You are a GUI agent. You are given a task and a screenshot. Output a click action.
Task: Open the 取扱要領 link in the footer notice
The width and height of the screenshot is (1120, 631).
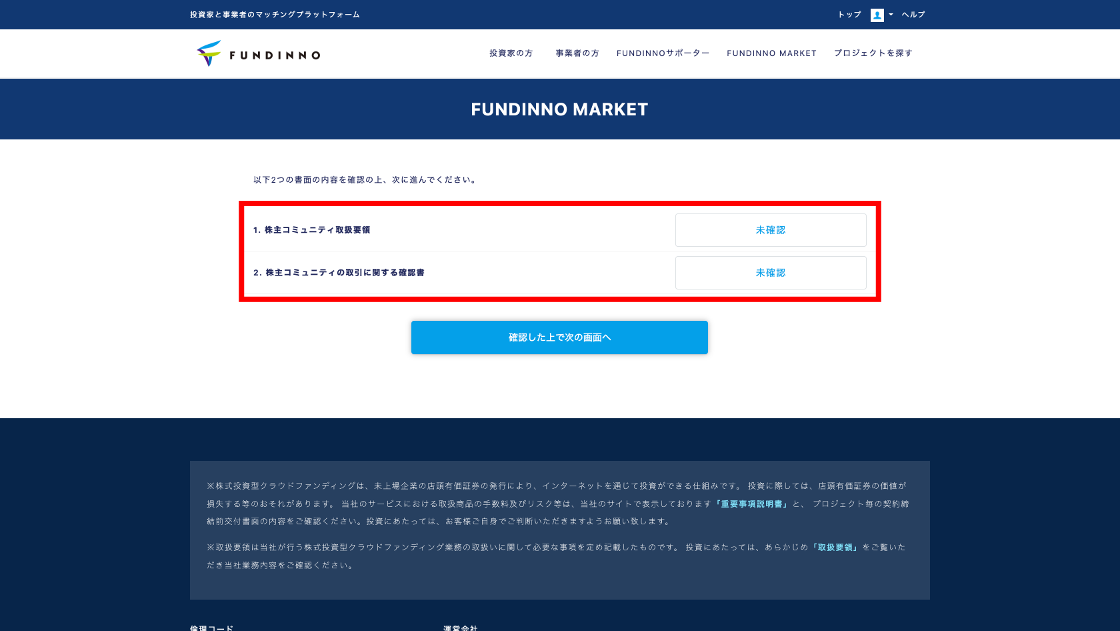pos(835,548)
